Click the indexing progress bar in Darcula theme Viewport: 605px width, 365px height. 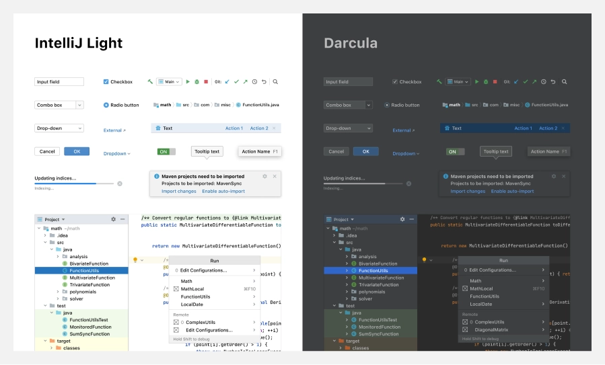pos(363,184)
